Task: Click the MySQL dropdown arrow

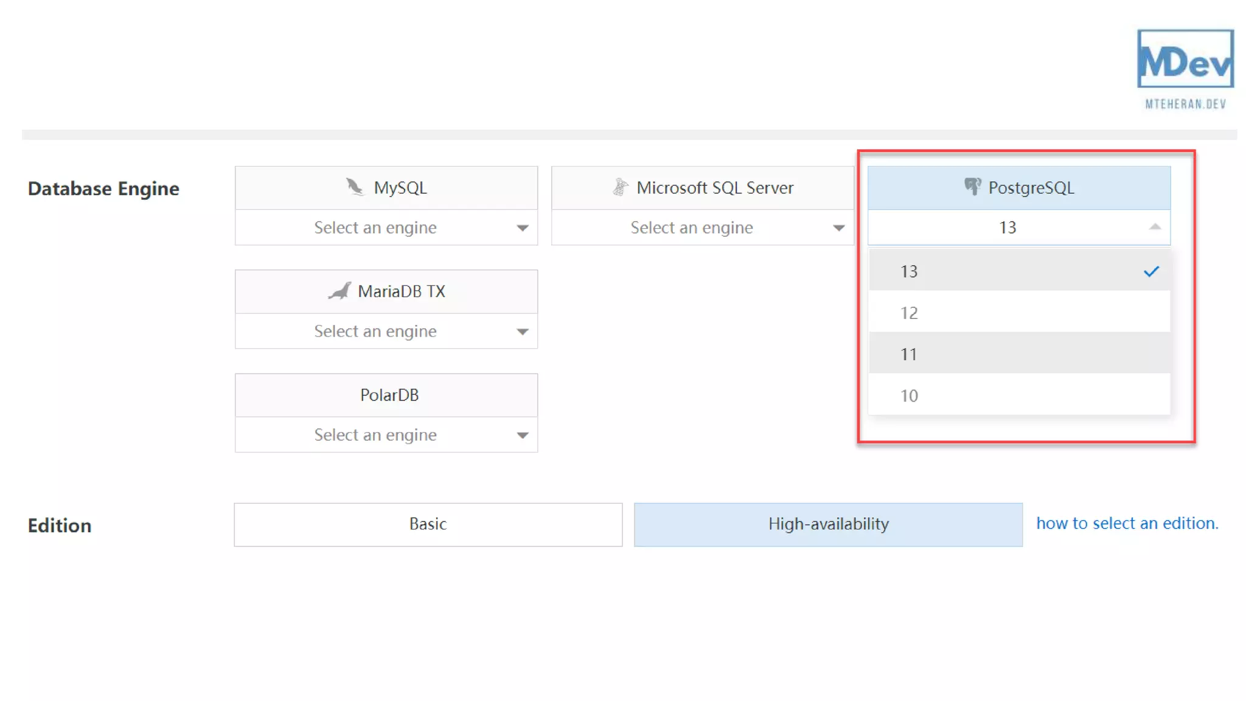Action: click(x=522, y=228)
